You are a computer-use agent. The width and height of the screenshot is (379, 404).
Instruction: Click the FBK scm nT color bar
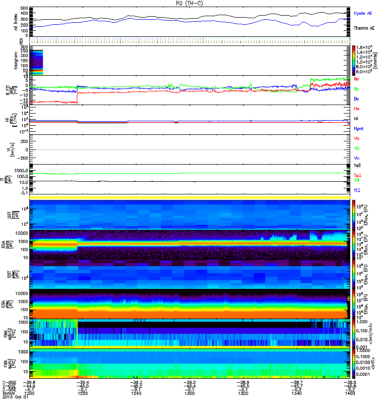(354, 364)
